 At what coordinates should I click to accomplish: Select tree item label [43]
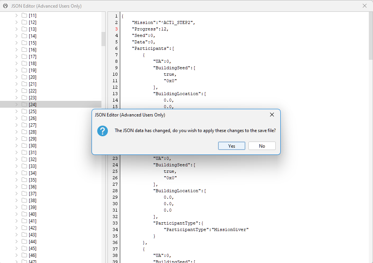(x=33, y=235)
